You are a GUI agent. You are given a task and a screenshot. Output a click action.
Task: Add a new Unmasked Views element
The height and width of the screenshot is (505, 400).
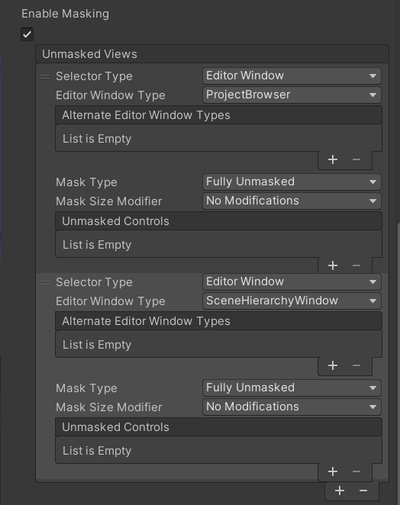point(340,491)
